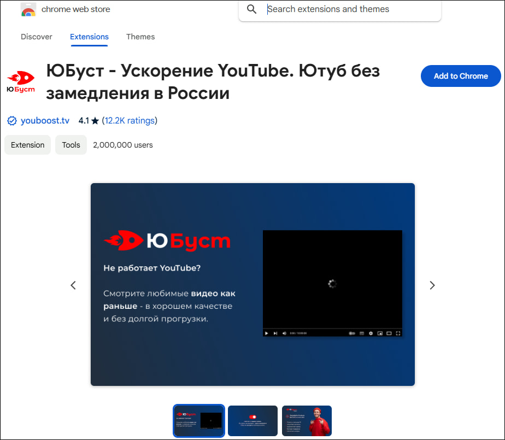Open the youboost.tv publisher link
Viewport: 505px width, 440px height.
click(45, 120)
